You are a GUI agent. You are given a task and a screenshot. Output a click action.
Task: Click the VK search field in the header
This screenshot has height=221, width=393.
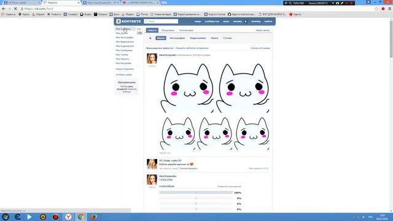[161, 21]
